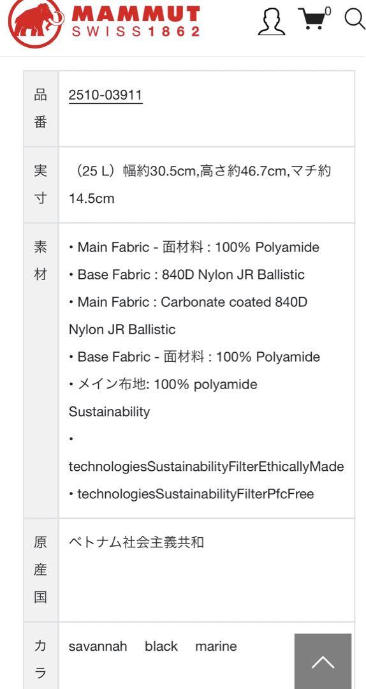Open the user account icon
The image size is (366, 689).
(x=271, y=20)
